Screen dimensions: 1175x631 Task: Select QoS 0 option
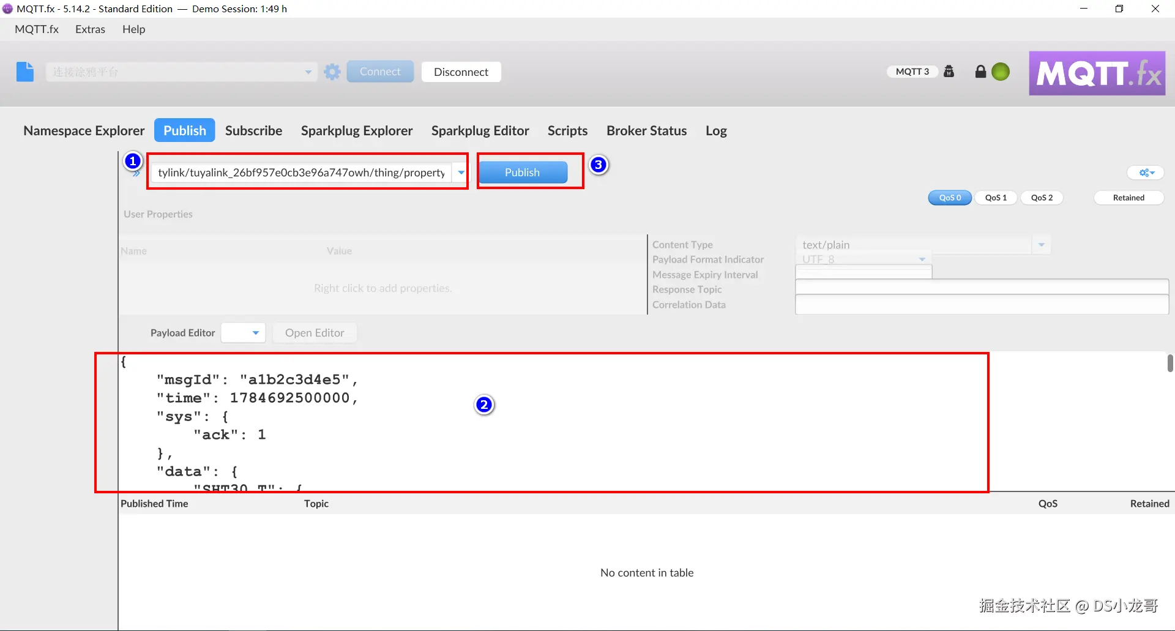[x=950, y=198]
